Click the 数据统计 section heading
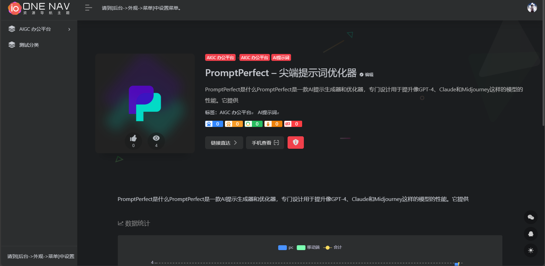Screen dimensions: 545x266 click(x=134, y=223)
